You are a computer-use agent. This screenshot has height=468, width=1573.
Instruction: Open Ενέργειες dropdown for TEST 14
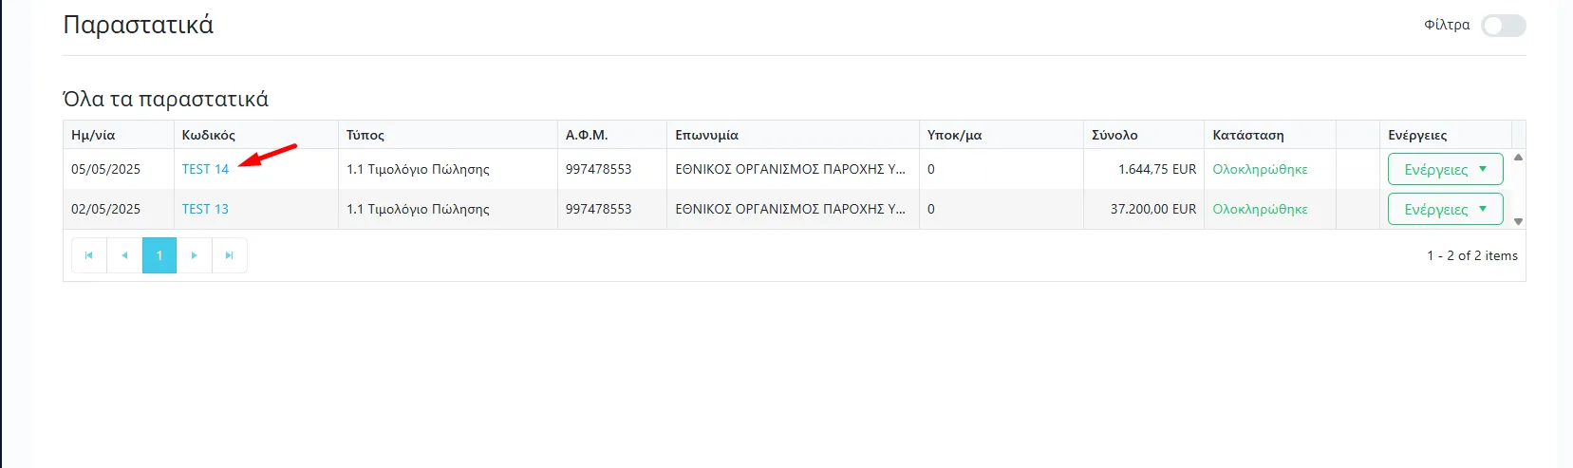coord(1445,169)
